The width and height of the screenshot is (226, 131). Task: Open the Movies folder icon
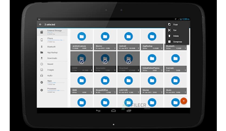(152, 80)
